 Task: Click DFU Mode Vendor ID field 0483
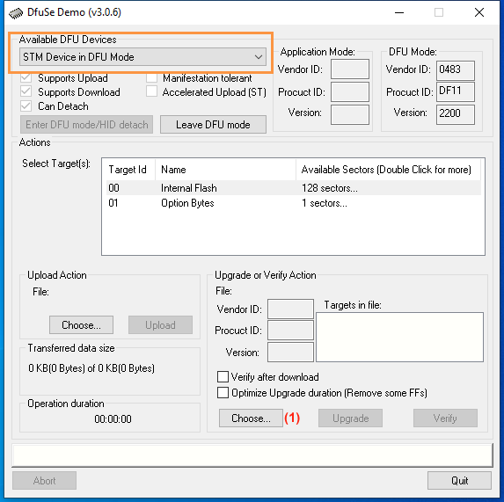tap(456, 70)
